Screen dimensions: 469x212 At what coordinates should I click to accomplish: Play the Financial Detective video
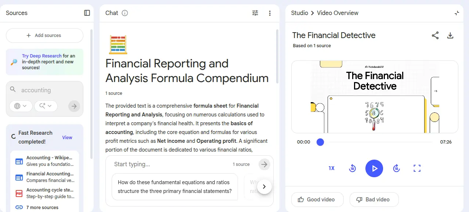pos(374,168)
